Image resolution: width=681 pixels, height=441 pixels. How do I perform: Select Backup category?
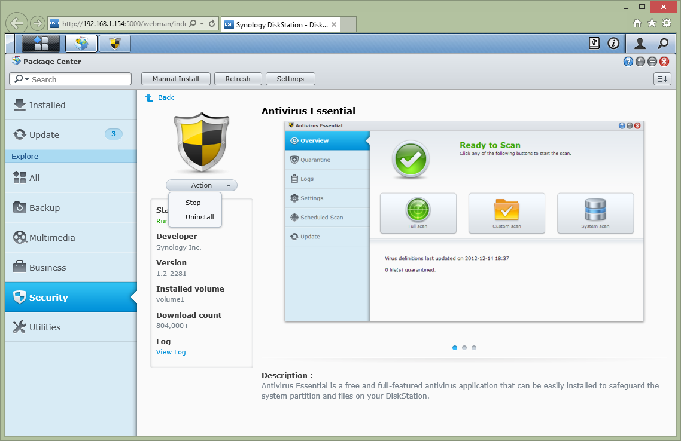pyautogui.click(x=71, y=208)
